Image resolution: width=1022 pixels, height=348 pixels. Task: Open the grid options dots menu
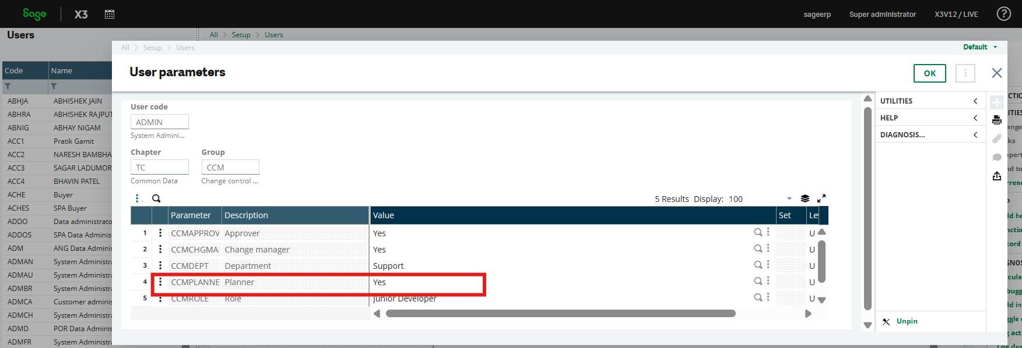click(138, 198)
